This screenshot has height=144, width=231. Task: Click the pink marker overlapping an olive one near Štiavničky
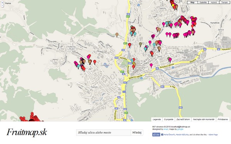point(170,60)
